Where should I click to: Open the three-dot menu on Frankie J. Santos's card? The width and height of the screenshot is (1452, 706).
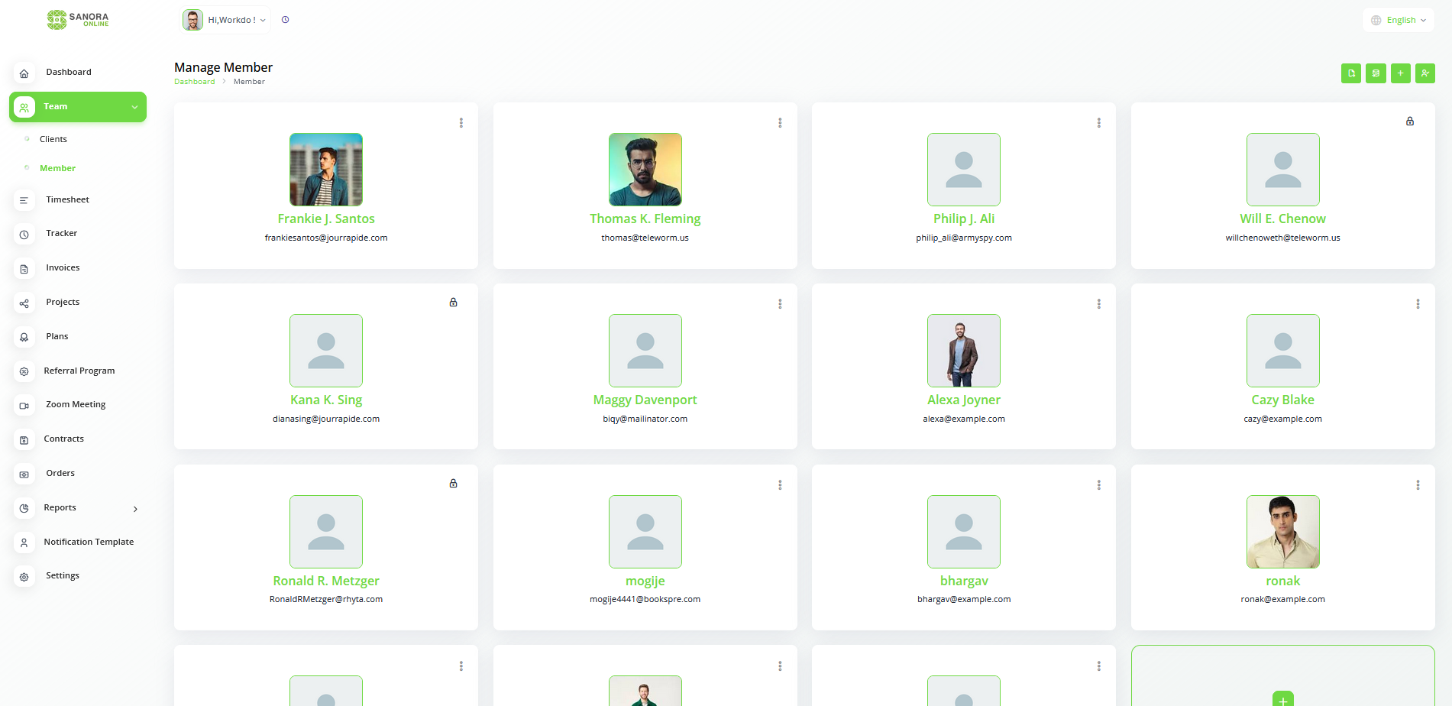461,123
